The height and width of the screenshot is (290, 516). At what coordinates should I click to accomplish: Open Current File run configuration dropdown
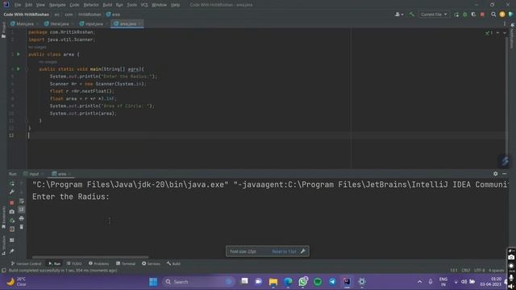(434, 14)
